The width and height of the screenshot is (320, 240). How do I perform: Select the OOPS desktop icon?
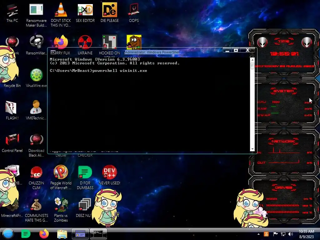134,12
